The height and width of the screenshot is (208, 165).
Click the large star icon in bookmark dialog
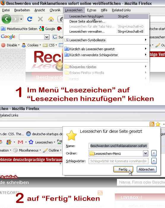tap(72, 135)
